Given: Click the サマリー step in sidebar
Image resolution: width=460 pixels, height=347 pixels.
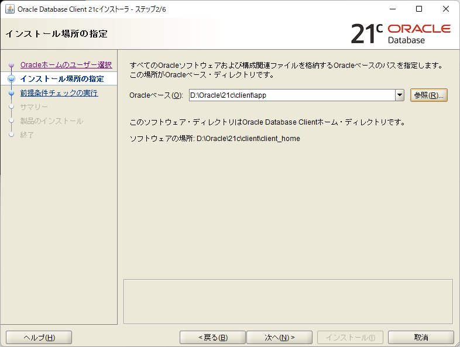Looking at the screenshot, I should tap(34, 106).
